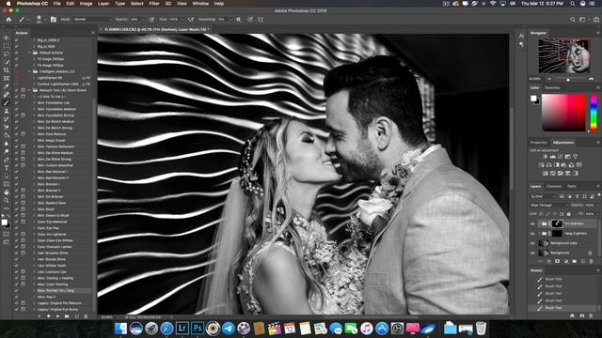Open the Window menu
The width and height of the screenshot is (602, 338).
(x=200, y=4)
